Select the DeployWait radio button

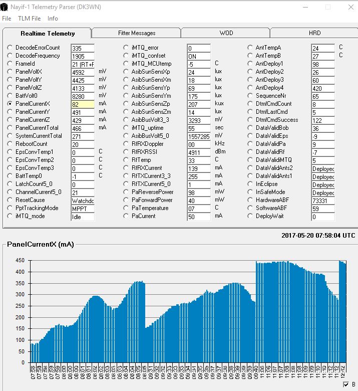250,216
